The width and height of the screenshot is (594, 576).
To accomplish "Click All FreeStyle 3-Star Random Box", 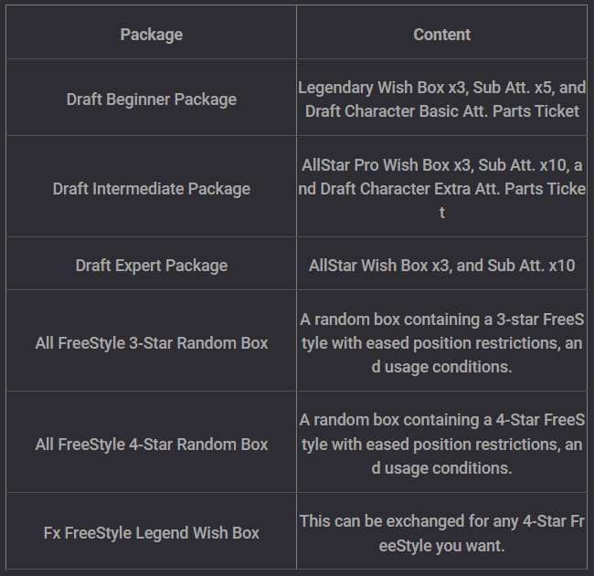I will pyautogui.click(x=152, y=343).
